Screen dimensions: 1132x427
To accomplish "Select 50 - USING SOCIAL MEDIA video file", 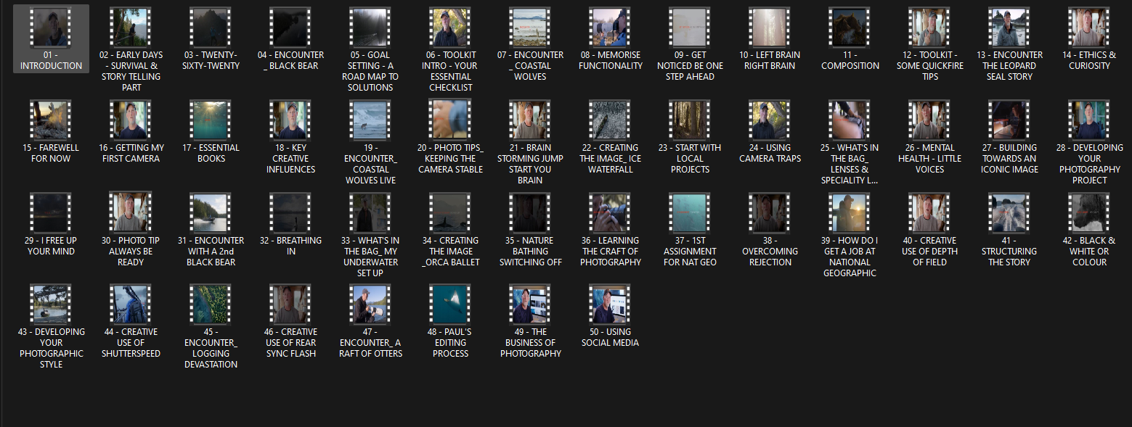I will click(x=610, y=304).
